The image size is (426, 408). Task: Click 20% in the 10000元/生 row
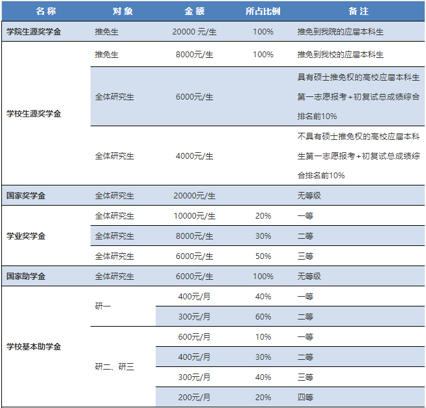[x=263, y=216]
